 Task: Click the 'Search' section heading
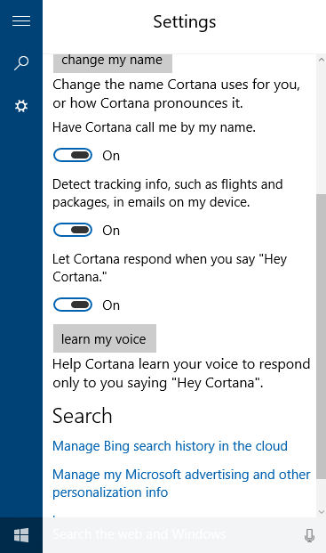83,416
